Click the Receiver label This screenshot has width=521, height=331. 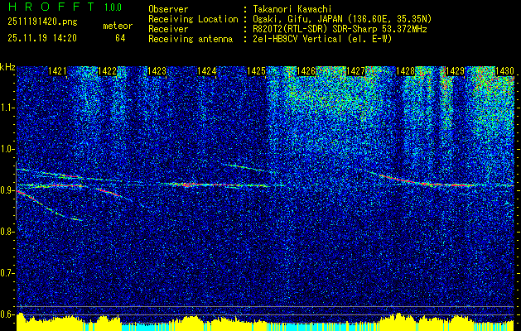(x=168, y=29)
